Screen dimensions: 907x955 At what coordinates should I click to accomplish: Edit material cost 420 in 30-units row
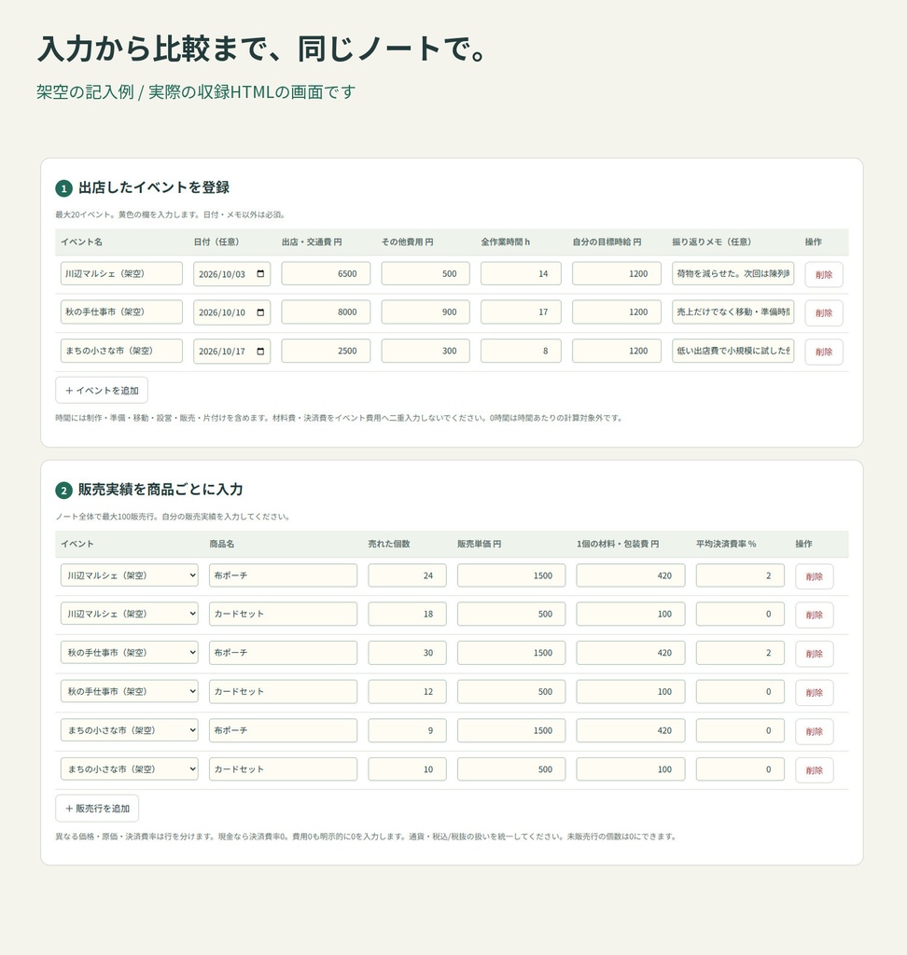631,653
